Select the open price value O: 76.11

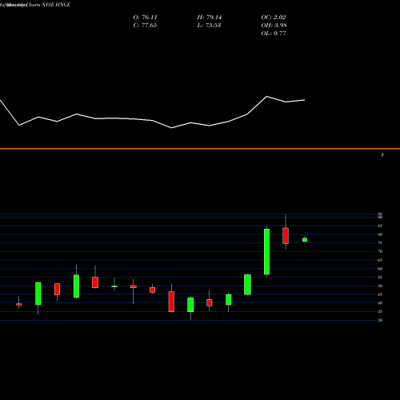[x=145, y=18]
